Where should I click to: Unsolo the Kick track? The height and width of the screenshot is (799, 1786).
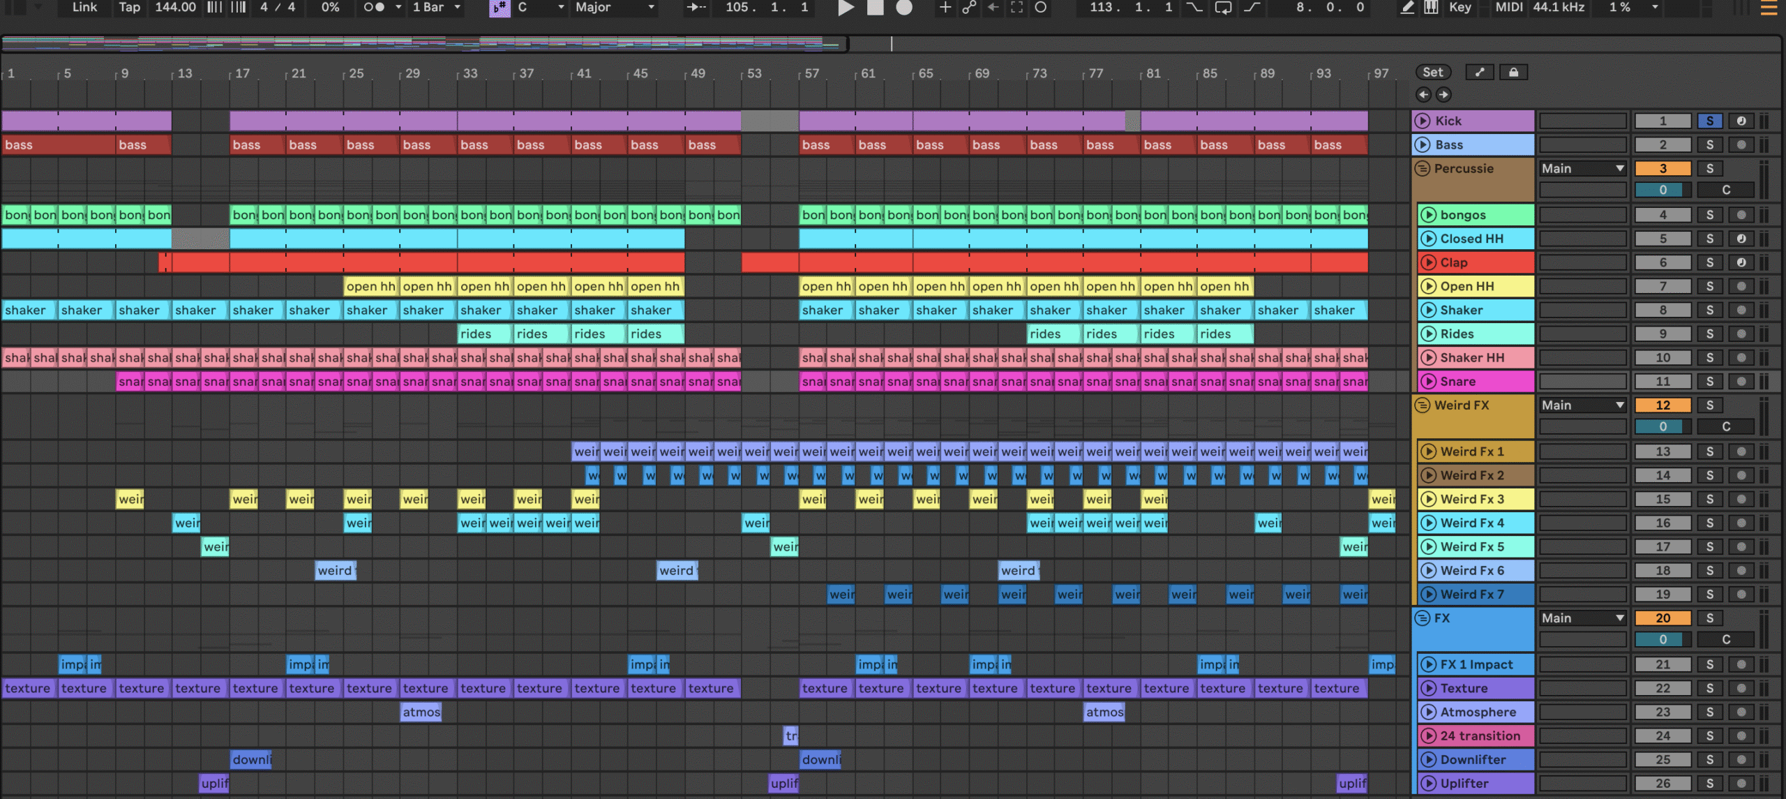[1709, 121]
